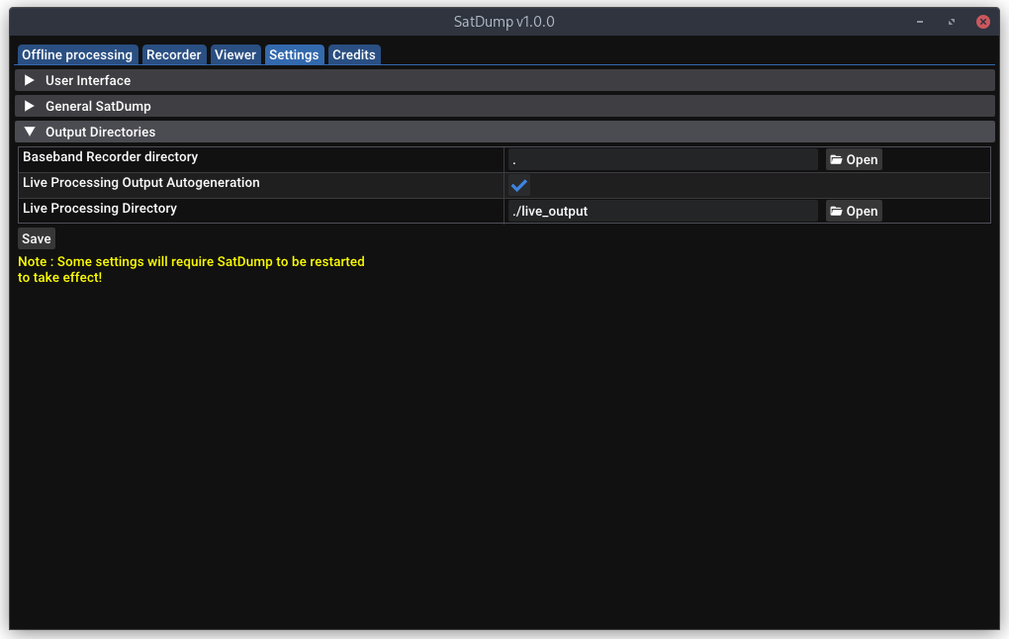The image size is (1009, 639).
Task: Click the Live Processing Directory input field
Action: pyautogui.click(x=663, y=211)
